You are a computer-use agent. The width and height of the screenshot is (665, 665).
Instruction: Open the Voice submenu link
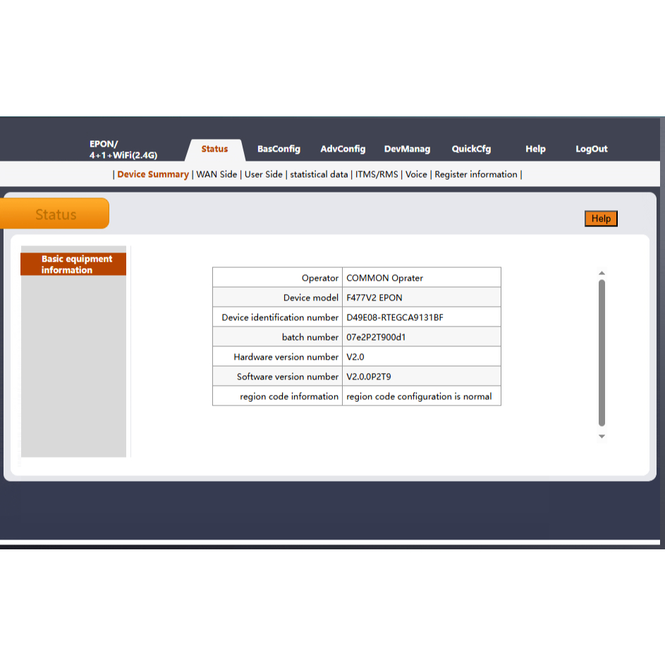416,174
